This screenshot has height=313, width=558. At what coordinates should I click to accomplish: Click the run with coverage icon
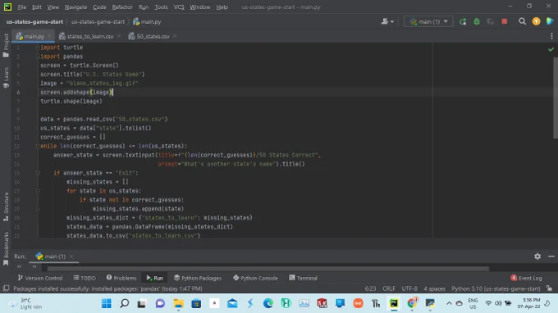(491, 21)
